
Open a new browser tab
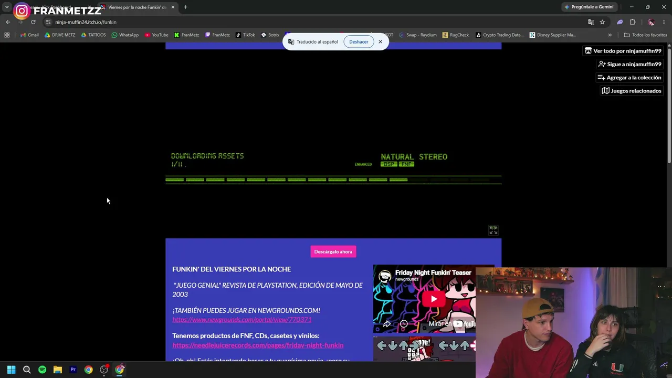coord(185,7)
